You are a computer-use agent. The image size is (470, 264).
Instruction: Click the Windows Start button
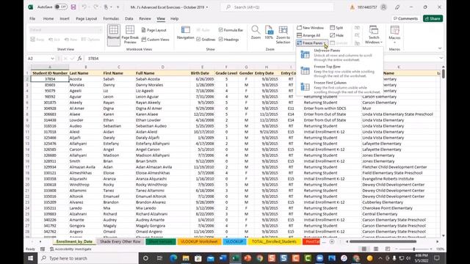(31, 258)
